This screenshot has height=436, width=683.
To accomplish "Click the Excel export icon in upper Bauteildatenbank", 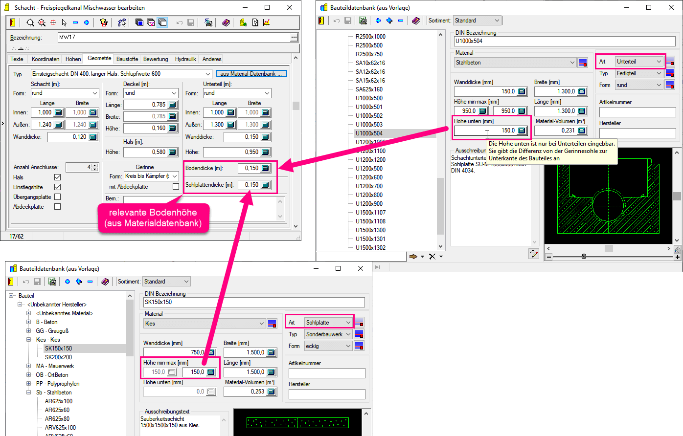I will pyautogui.click(x=363, y=21).
